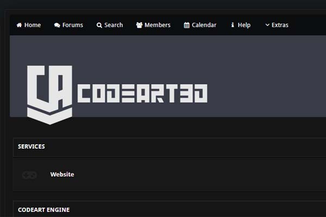Click the Home house icon
The image size is (326, 217).
point(19,25)
